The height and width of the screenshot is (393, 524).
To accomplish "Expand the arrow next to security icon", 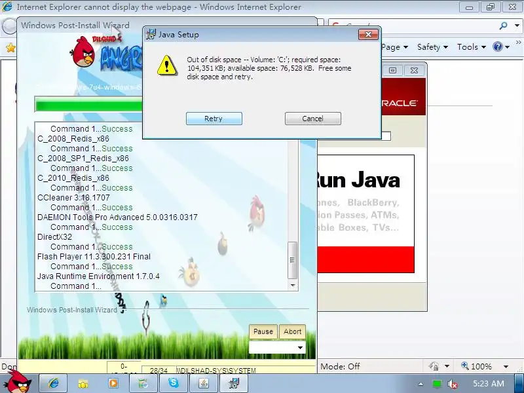I will (447, 366).
